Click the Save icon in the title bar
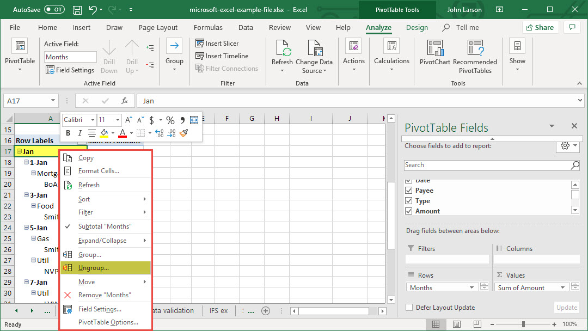The height and width of the screenshot is (331, 588). pyautogui.click(x=77, y=10)
